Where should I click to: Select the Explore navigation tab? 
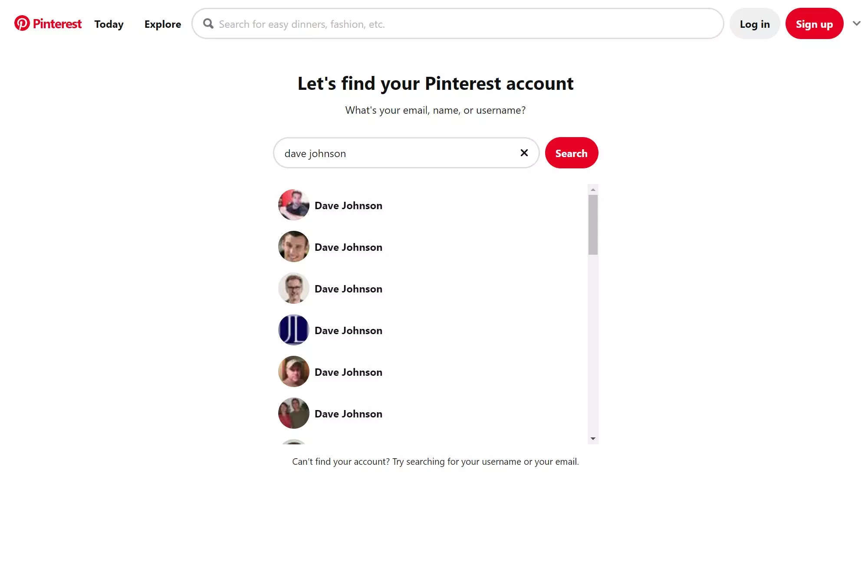[x=162, y=24]
